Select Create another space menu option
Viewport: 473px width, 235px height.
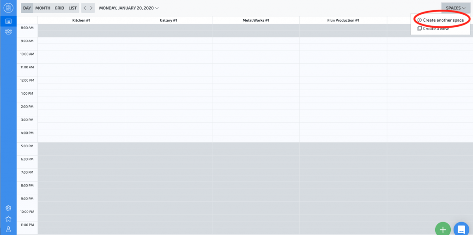tap(443, 20)
